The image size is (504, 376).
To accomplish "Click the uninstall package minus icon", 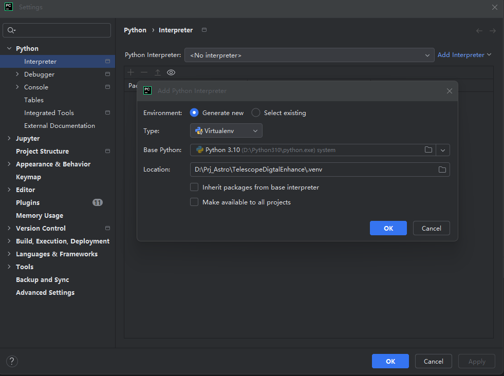I will point(144,72).
